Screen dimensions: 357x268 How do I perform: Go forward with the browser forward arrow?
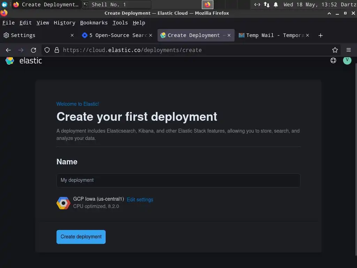[x=21, y=50]
